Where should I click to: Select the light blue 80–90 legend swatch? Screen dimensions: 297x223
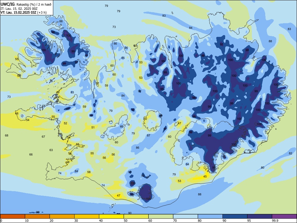click(210, 216)
